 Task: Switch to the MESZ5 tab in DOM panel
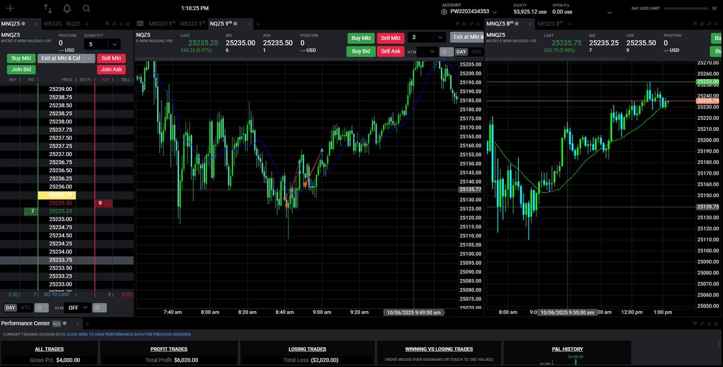pos(53,24)
